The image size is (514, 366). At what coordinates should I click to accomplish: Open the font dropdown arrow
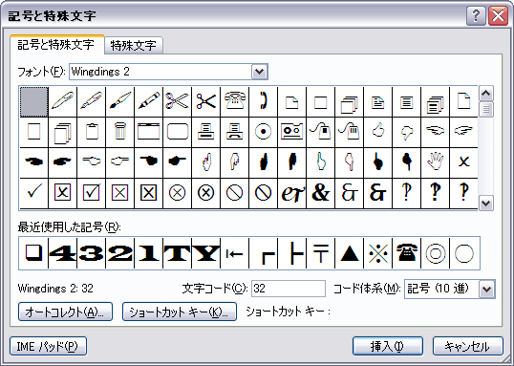click(260, 72)
